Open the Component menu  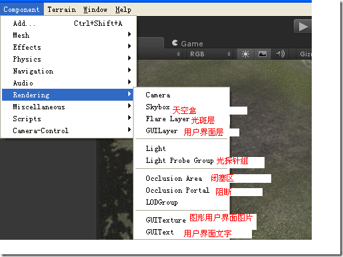click(21, 9)
